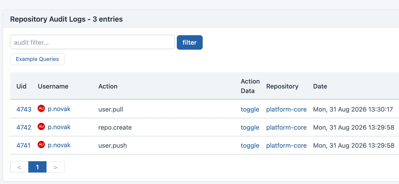The width and height of the screenshot is (399, 184).
Task: Click p.novak avatar icon in user.push row
Action: (x=41, y=145)
